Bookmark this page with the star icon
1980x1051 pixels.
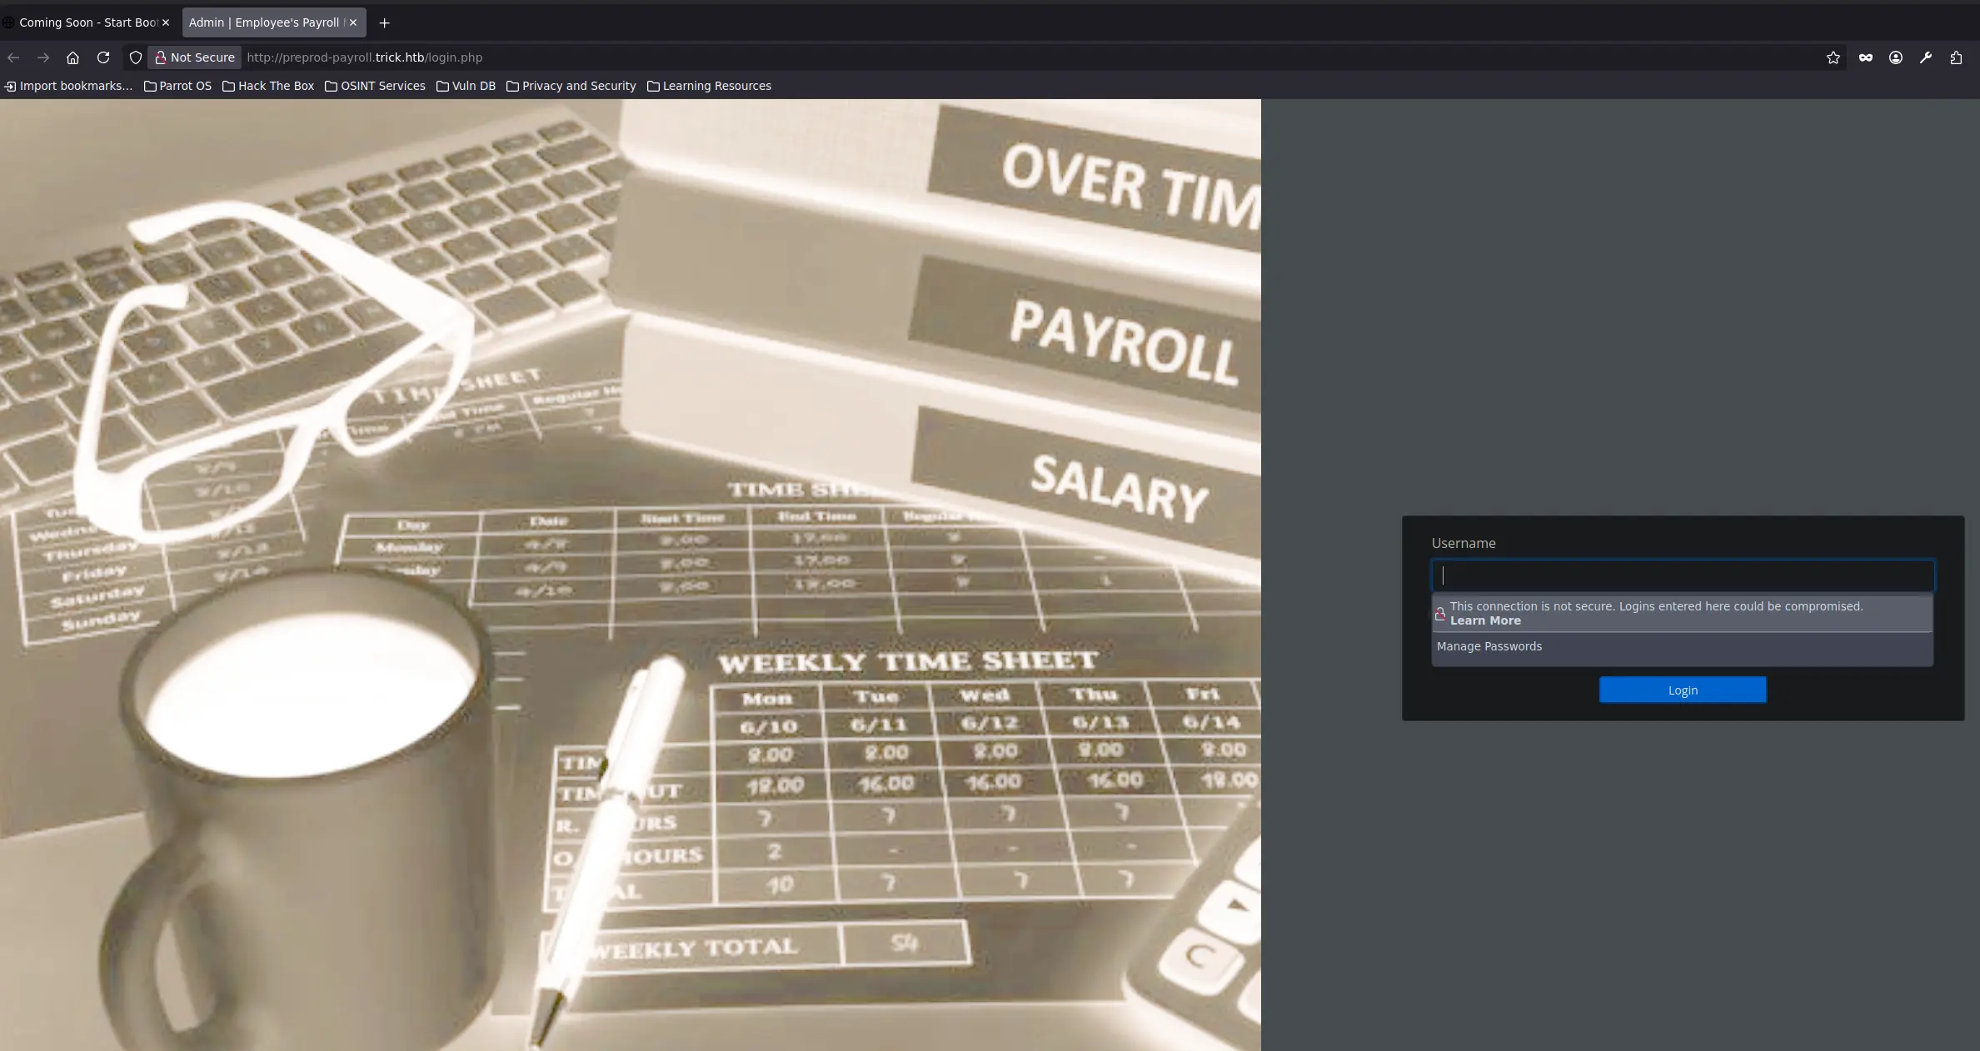[1833, 57]
